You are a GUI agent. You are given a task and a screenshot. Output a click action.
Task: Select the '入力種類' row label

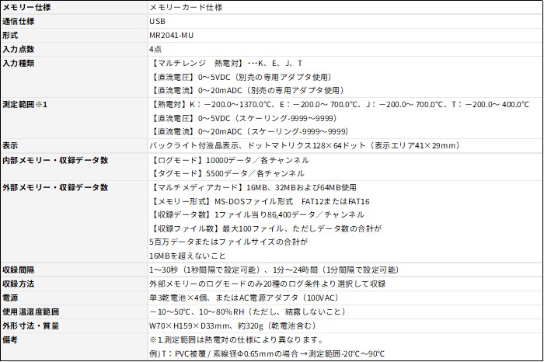pyautogui.click(x=18, y=63)
